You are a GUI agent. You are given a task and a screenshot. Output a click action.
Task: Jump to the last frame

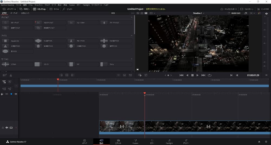click(x=204, y=75)
